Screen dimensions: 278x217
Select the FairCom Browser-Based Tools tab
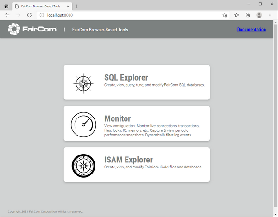(41, 6)
